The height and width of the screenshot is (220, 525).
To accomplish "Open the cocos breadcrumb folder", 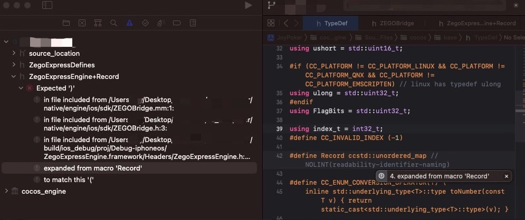I will (x=413, y=37).
